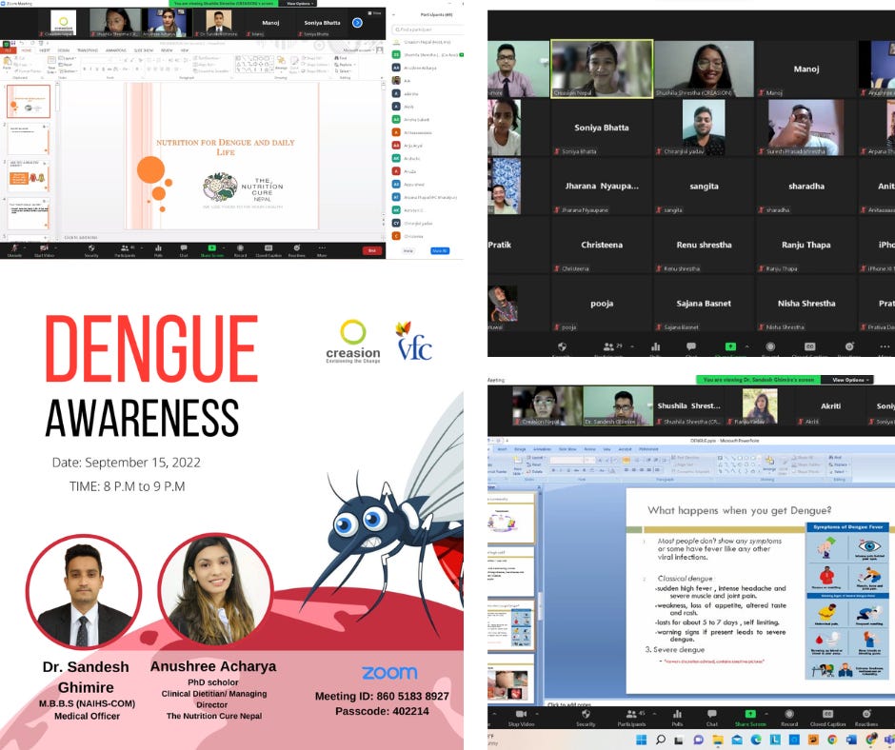
Task: Expand audio options caret beside Unmute
Action: pos(25,247)
